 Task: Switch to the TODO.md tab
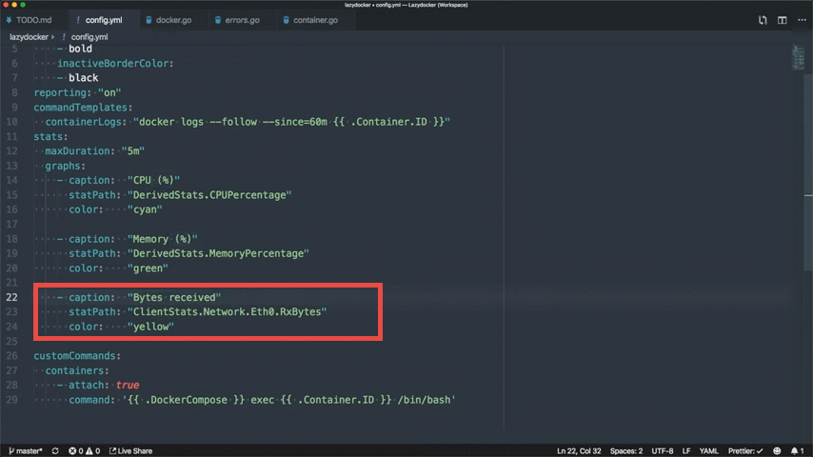pos(31,20)
